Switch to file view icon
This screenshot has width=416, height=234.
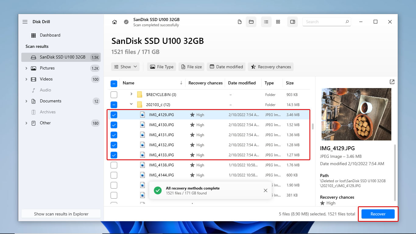coord(240,22)
